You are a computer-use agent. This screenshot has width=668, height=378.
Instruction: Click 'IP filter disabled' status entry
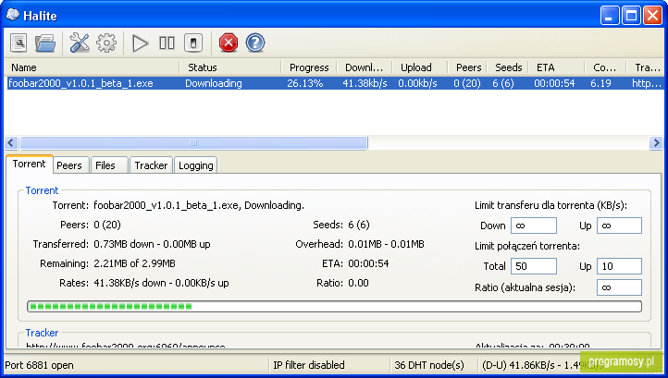[x=308, y=365]
